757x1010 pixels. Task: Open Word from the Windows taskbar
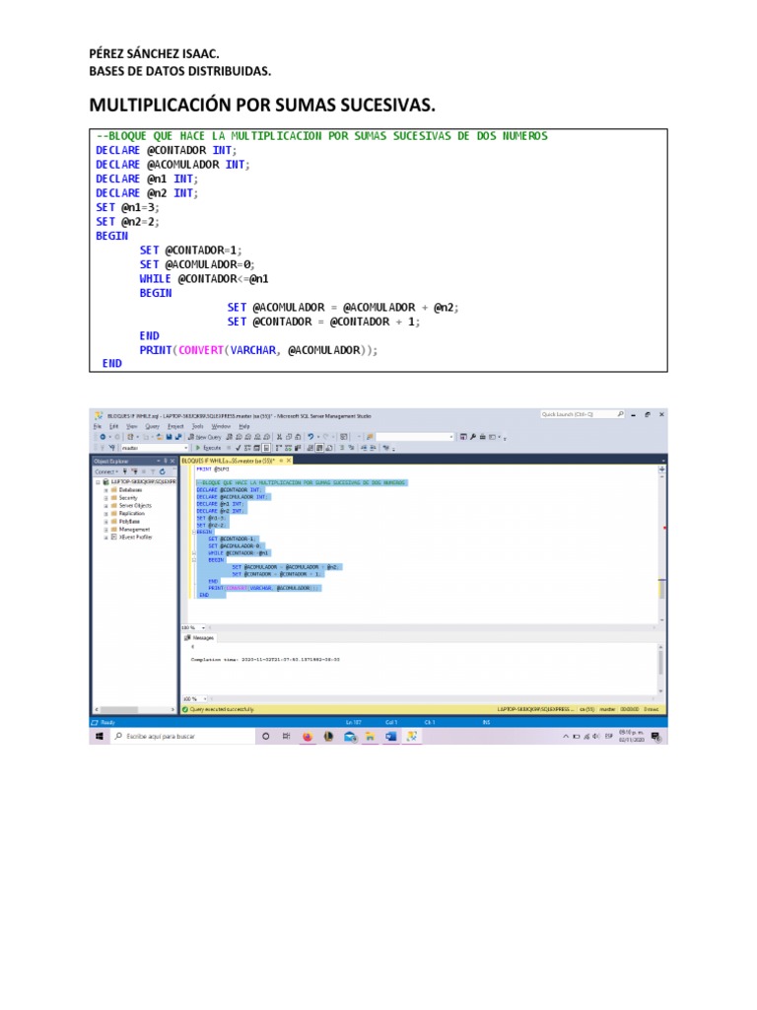(390, 736)
